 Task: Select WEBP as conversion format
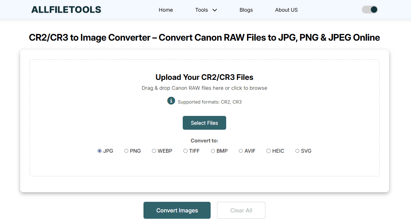click(x=154, y=151)
